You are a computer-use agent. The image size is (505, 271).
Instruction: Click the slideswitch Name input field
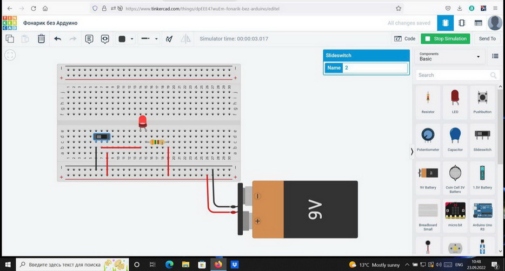click(375, 68)
